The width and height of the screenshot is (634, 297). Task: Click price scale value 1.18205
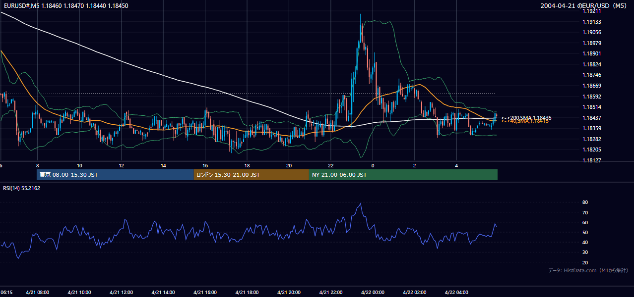coord(592,149)
